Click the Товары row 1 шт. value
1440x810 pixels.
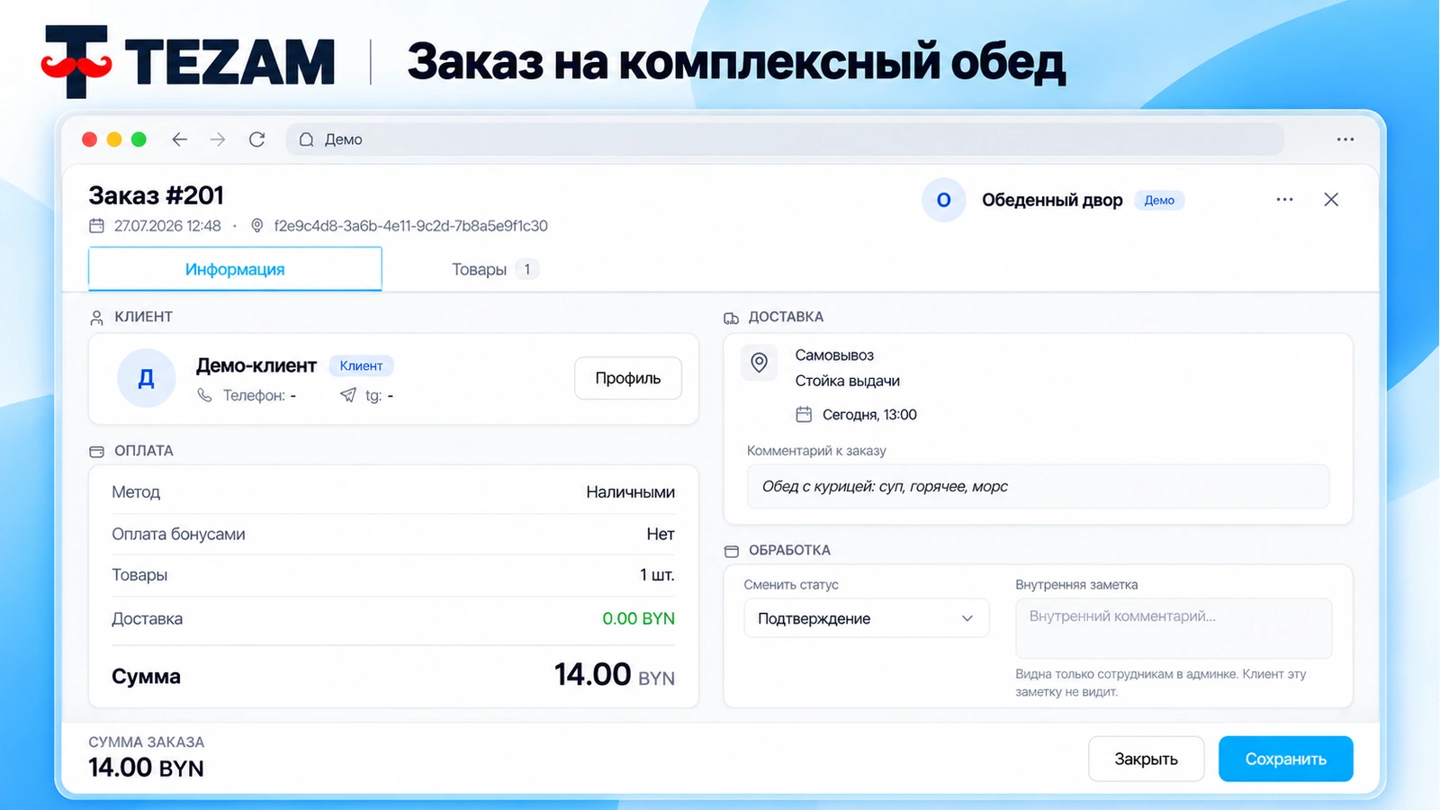pyautogui.click(x=657, y=575)
